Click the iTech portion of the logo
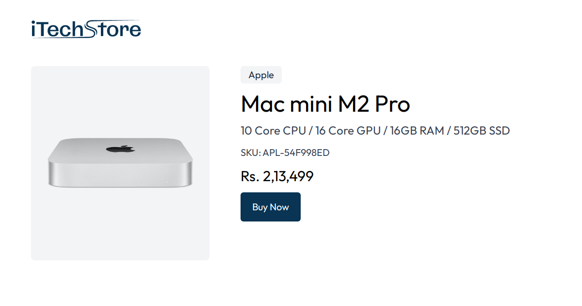Viewport: 582px width, 306px height. (58, 28)
